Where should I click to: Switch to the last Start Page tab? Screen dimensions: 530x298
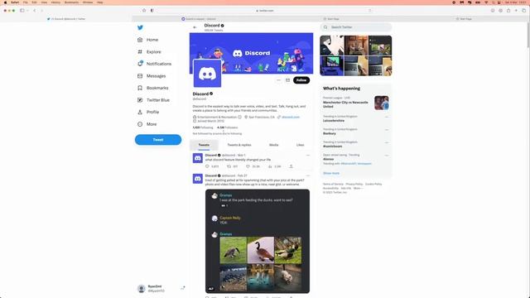coord(464,19)
